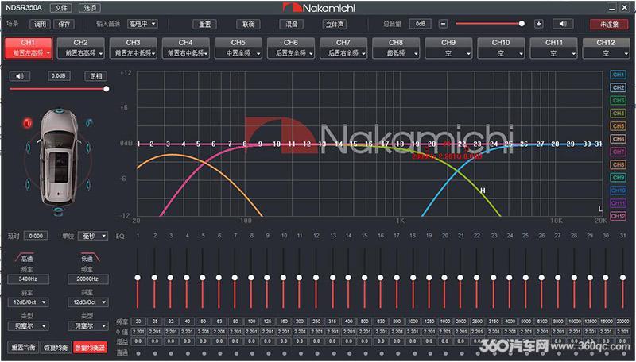Open the 选项 menu
The width and height of the screenshot is (636, 362).
[x=90, y=8]
